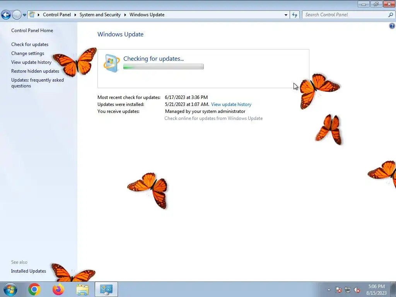This screenshot has width=396, height=297.
Task: Click the 6/17/2023 at 3:36 PM text
Action: [x=186, y=97]
